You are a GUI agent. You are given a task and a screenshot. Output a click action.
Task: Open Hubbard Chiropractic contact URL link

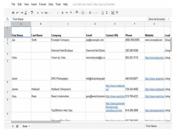(x=115, y=88)
